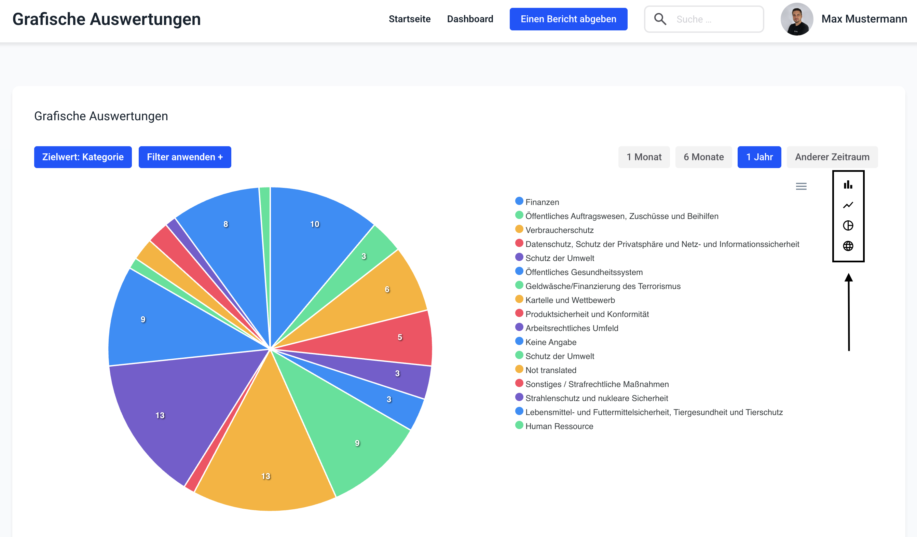Open the chart hamburger menu icon
Screen dimensions: 917x537
(x=801, y=186)
